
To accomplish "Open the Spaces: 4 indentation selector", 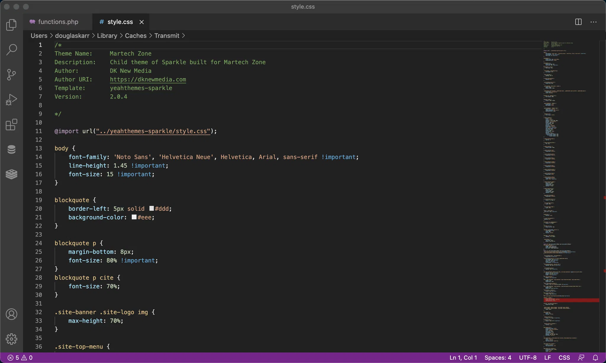I will (x=498, y=358).
